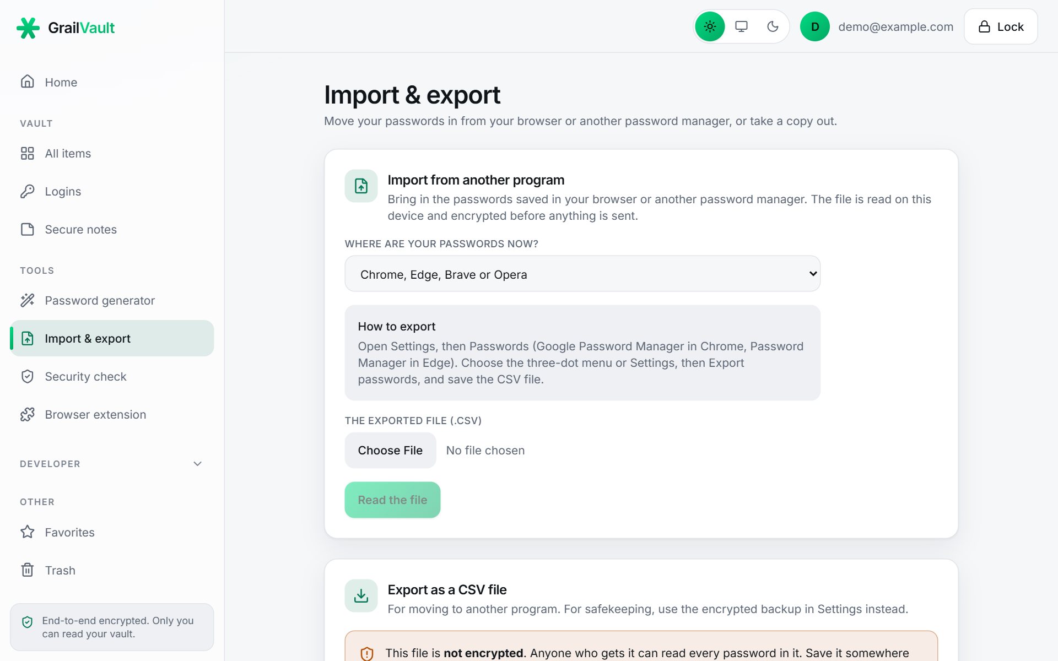
Task: Click the Favorites star icon
Action: click(x=27, y=532)
